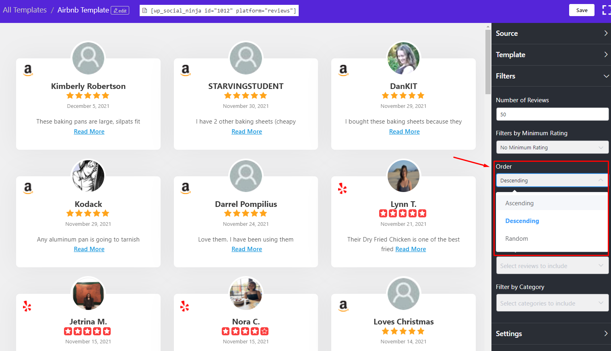The width and height of the screenshot is (611, 351).
Task: Go to All Templates breadcrumb
Action: click(25, 10)
